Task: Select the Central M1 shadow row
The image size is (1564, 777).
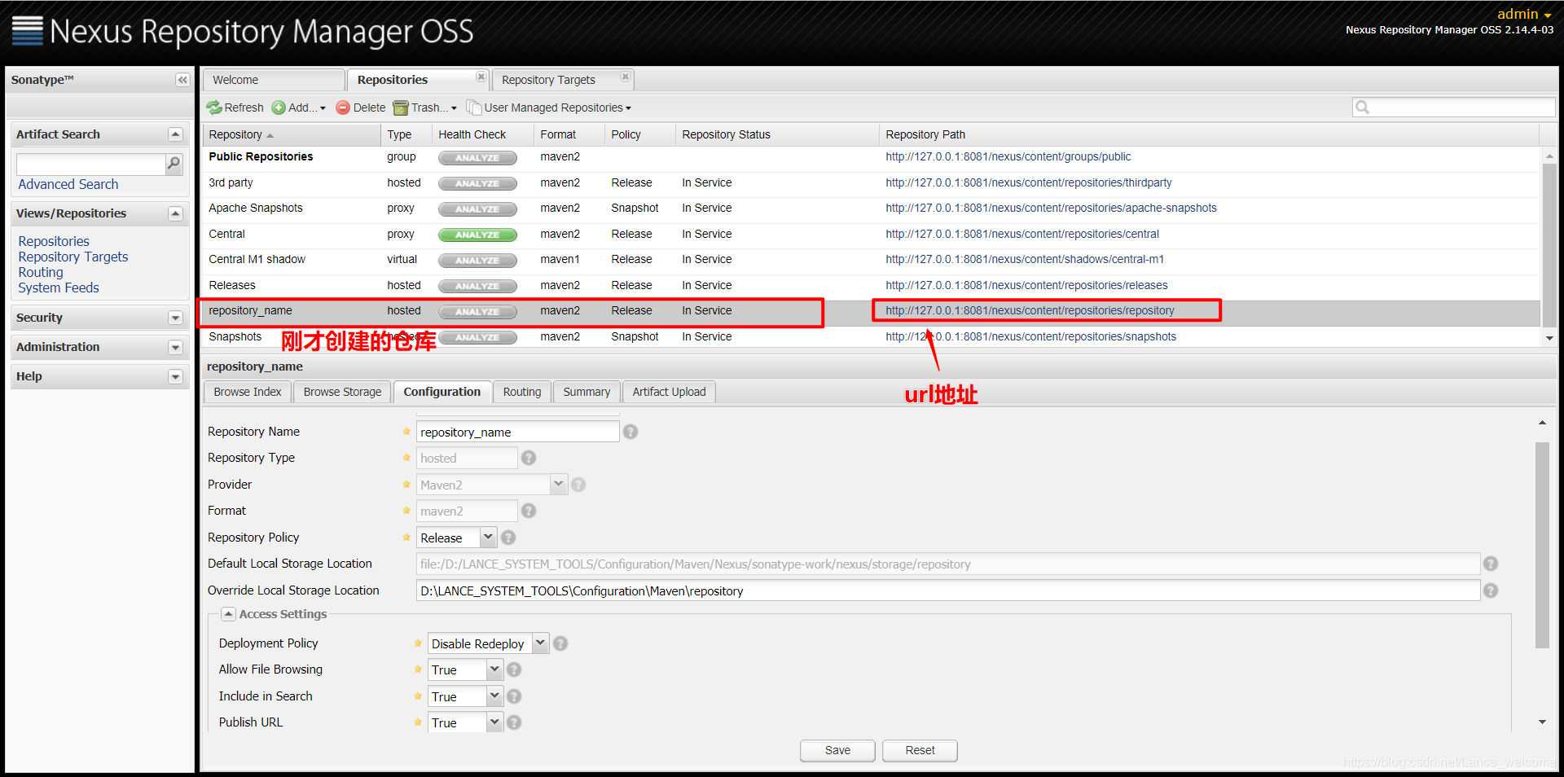Action: [871, 260]
